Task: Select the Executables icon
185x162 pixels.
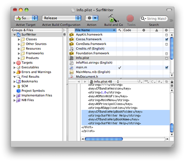Action: (18, 67)
